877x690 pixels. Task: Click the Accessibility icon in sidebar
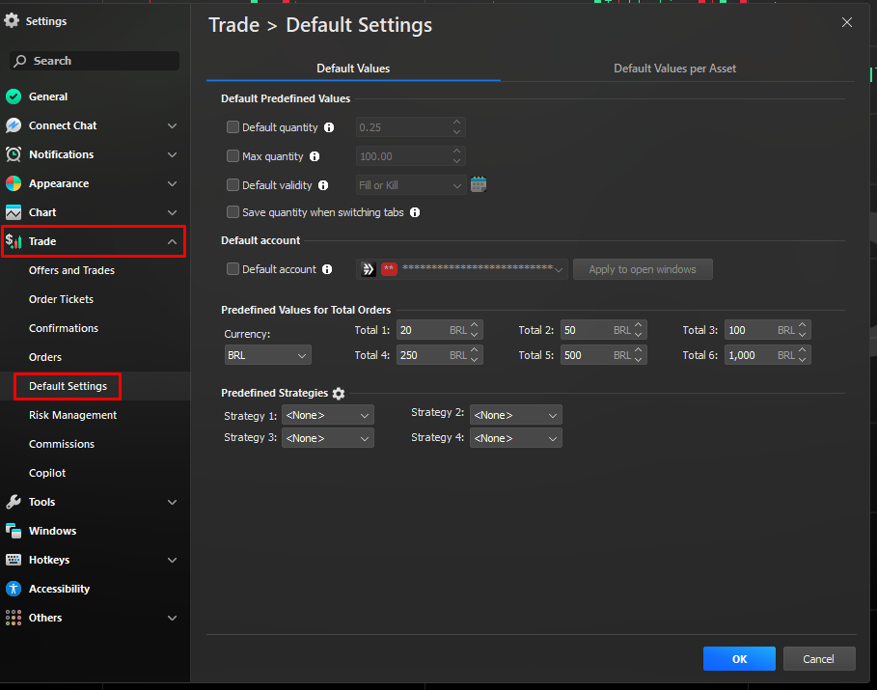(x=14, y=589)
